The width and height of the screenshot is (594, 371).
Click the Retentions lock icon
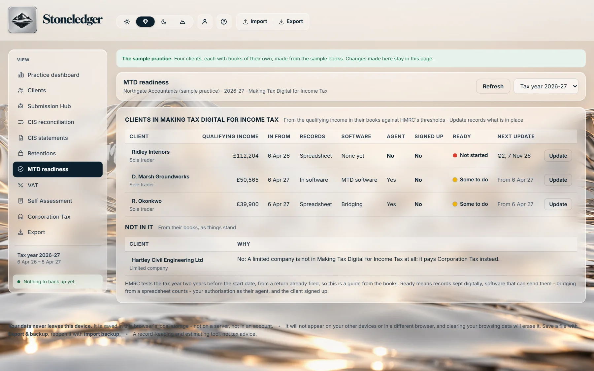(21, 153)
